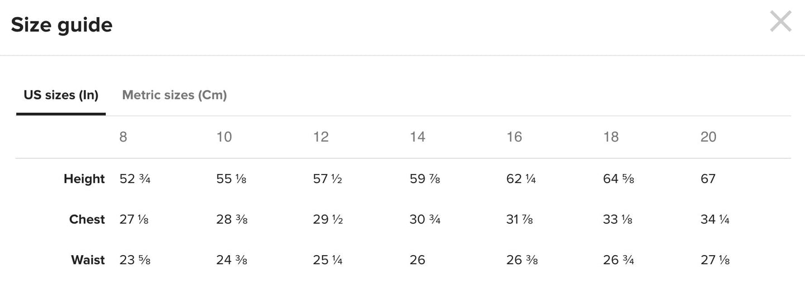Click the size 16 column header
Screen dimensions: 805x289
pos(514,137)
